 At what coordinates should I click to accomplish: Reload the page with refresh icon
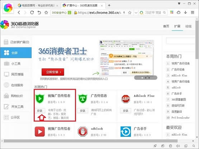(32, 13)
